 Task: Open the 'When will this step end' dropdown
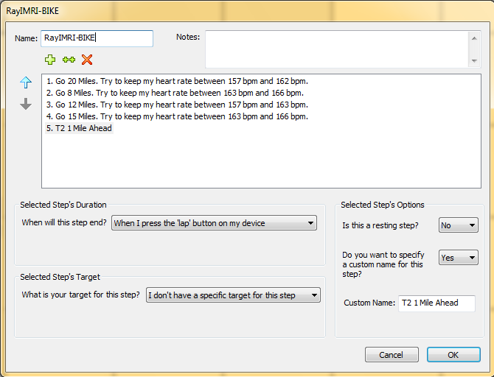click(214, 223)
